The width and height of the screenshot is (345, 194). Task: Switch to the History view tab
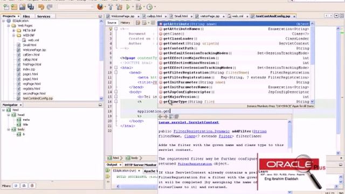[125, 23]
